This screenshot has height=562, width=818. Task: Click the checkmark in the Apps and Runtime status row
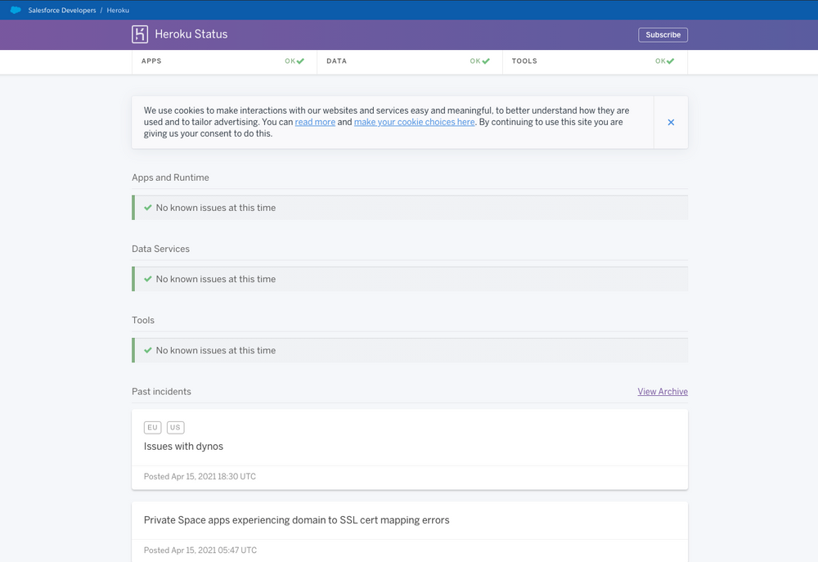coord(146,208)
